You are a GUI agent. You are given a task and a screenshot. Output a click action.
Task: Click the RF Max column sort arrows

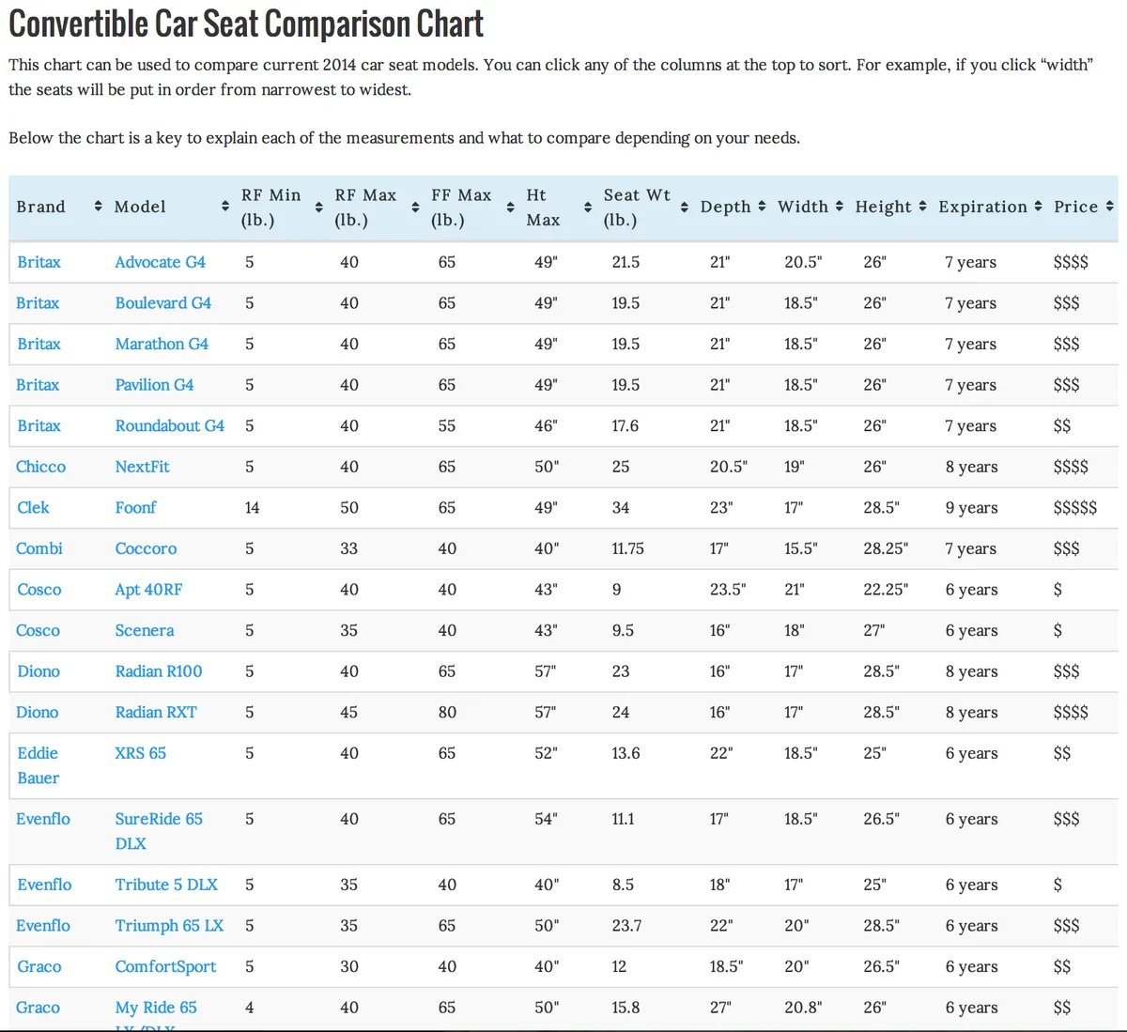click(415, 207)
